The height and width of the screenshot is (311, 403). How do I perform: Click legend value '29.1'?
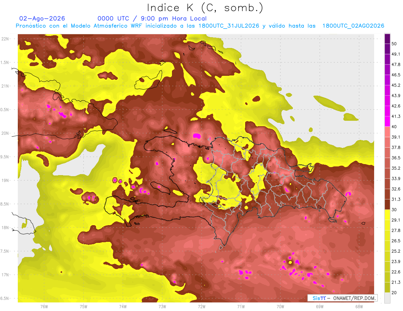click(x=396, y=220)
